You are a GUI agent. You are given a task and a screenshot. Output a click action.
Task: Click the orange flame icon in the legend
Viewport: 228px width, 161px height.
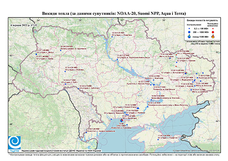pos(213,36)
